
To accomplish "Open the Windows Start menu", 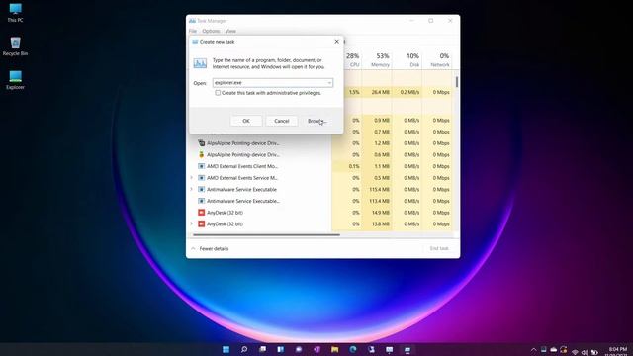I will click(226, 349).
